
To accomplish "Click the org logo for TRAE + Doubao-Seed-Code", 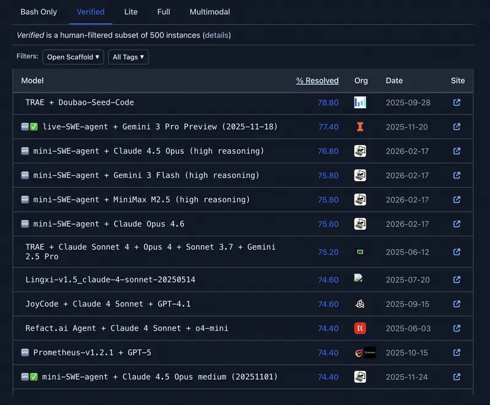I will tap(360, 102).
